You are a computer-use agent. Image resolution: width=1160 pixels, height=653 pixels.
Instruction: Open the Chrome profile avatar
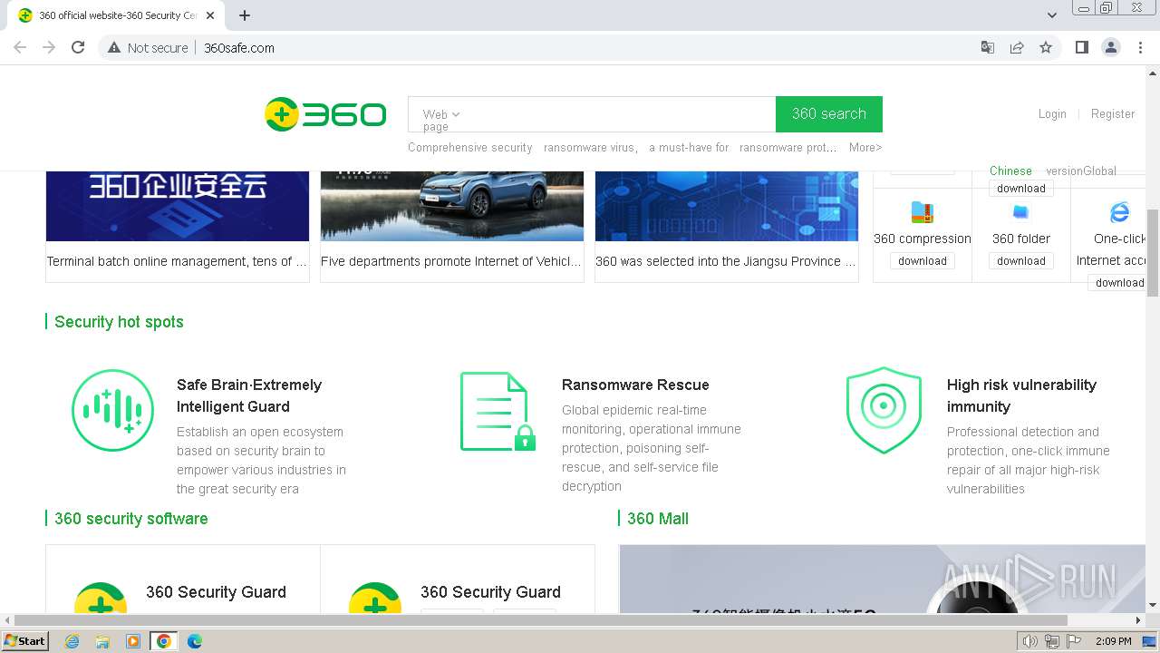point(1110,47)
